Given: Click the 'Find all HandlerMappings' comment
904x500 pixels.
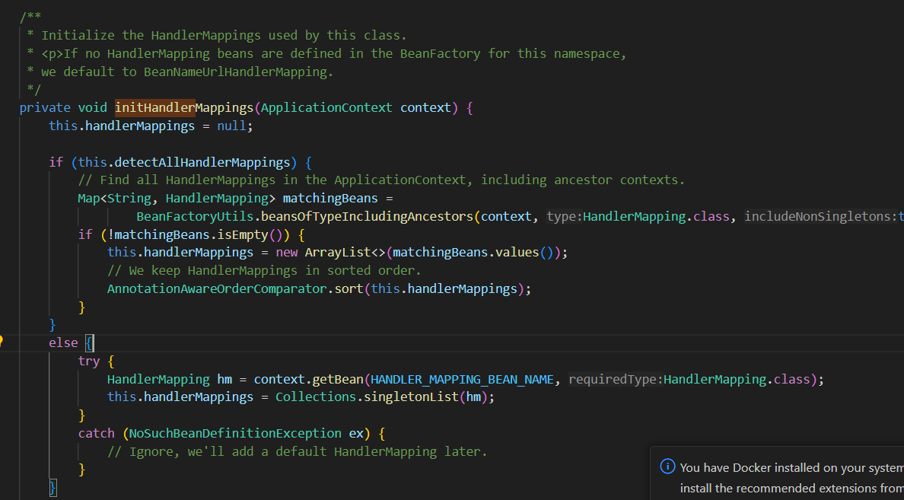Looking at the screenshot, I should click(x=382, y=180).
